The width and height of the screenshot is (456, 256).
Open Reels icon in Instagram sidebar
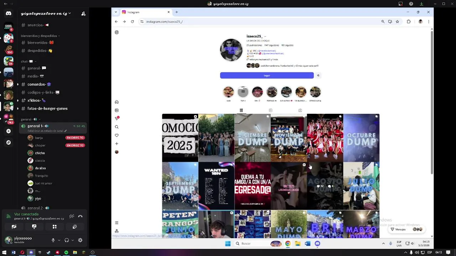point(116,110)
